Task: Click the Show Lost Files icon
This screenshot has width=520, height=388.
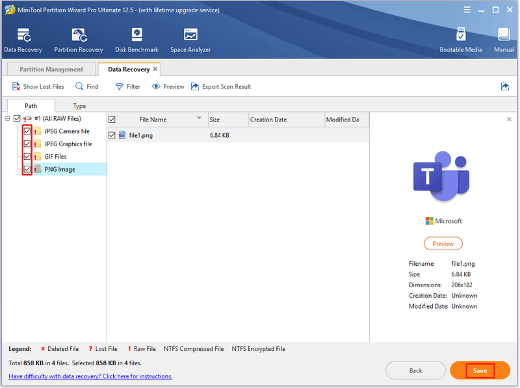Action: coord(16,86)
